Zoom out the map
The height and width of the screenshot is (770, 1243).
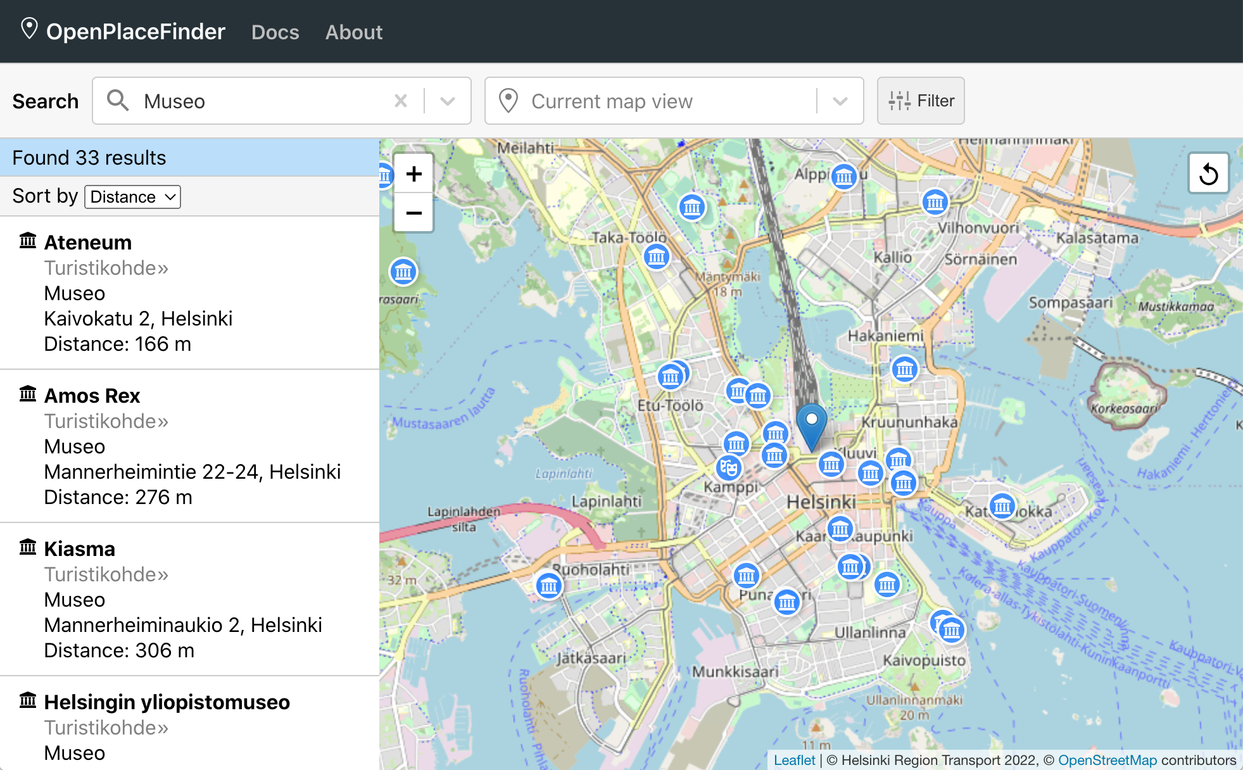[413, 213]
